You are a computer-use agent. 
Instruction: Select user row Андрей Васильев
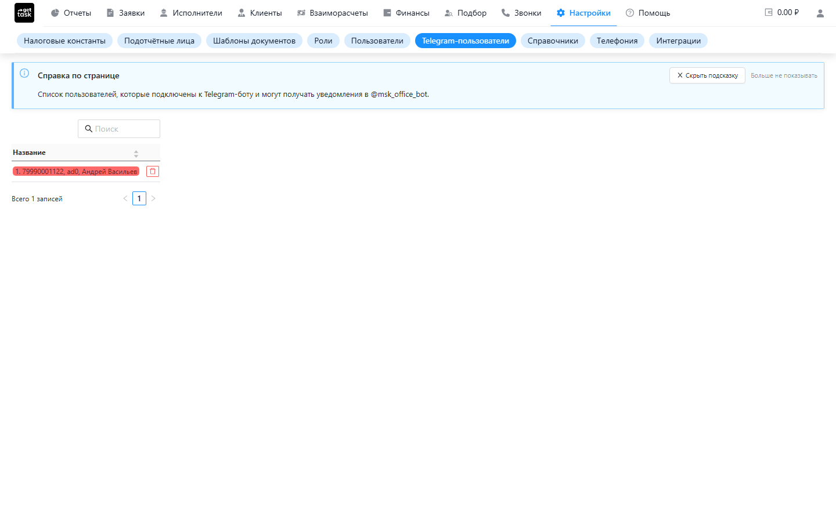tap(76, 171)
